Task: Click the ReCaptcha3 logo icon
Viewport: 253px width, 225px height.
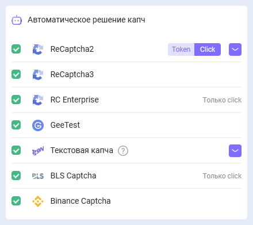Action: pos(38,75)
